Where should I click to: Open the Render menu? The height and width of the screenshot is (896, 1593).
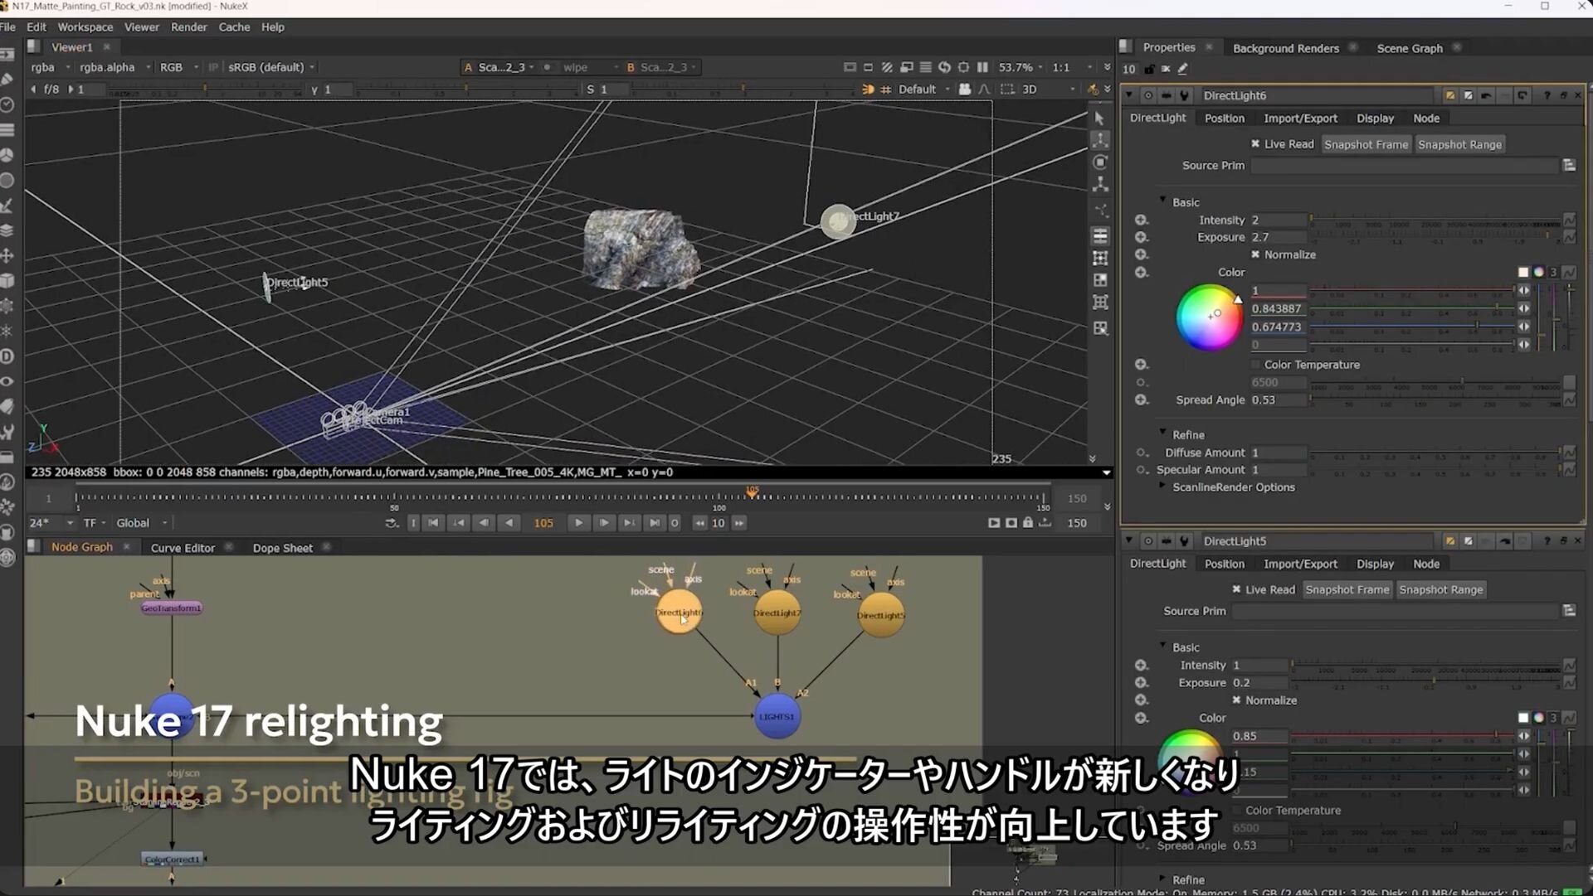[x=188, y=27]
